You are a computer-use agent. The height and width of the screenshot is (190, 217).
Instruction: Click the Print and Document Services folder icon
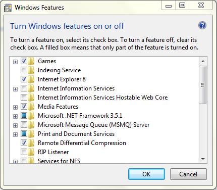pos(31,134)
